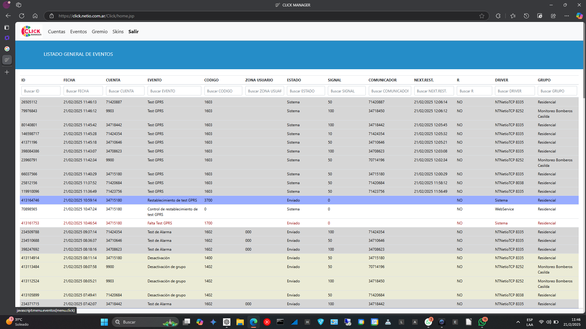586x329 pixels.
Task: Click the browser home icon
Action: tap(35, 16)
